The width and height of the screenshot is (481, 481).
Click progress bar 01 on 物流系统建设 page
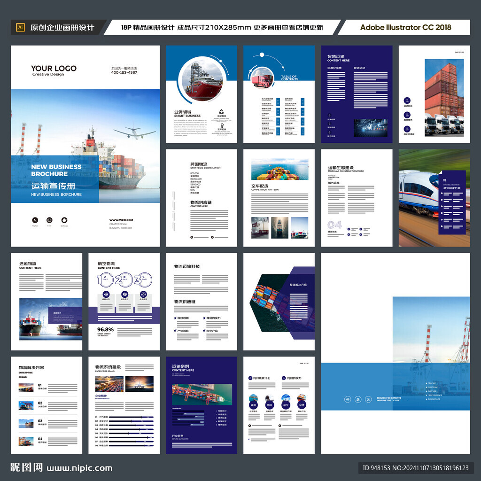[131, 417]
